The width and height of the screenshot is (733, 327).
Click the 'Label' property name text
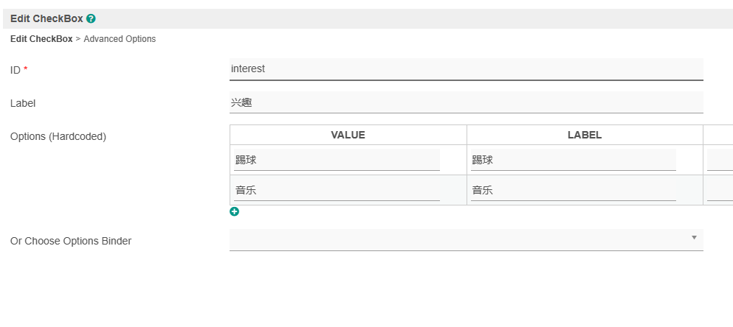pos(23,103)
